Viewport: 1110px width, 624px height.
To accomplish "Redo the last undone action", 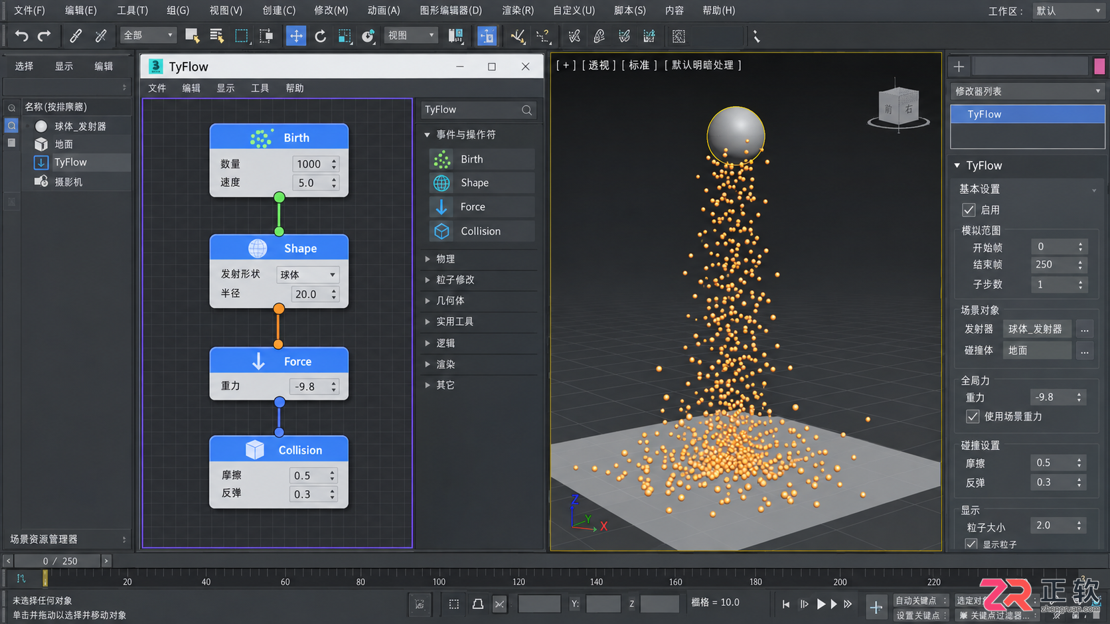I will (44, 36).
